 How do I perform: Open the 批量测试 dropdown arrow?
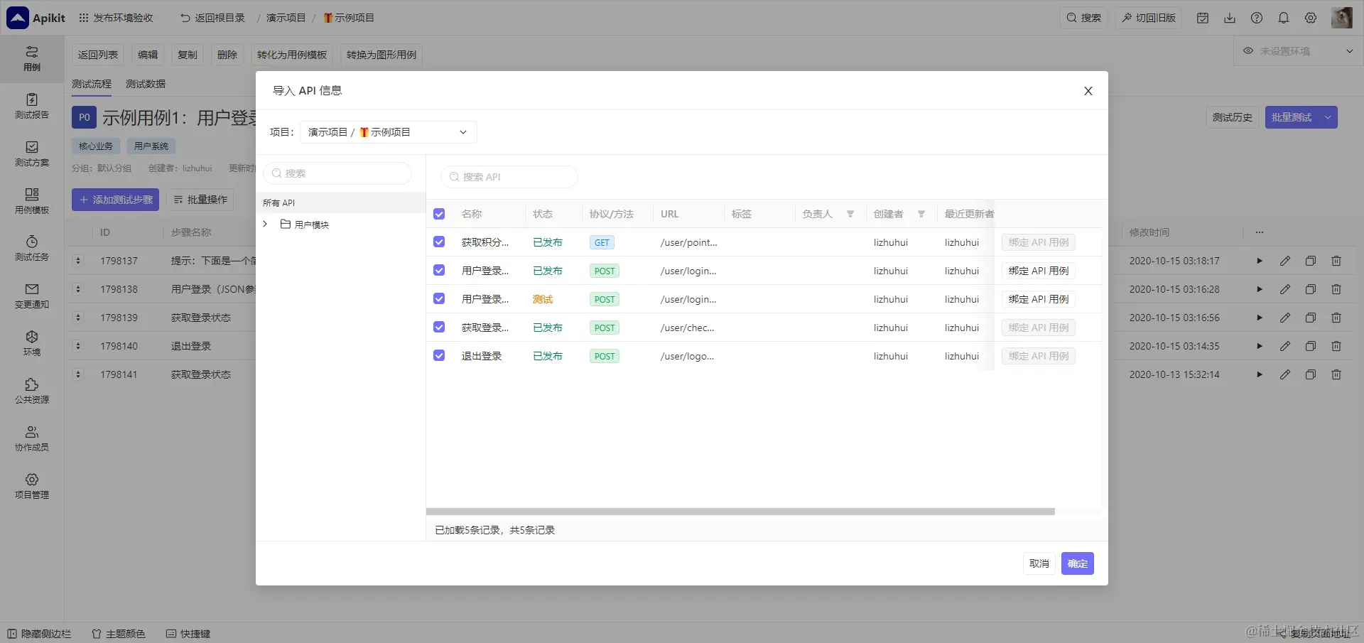pyautogui.click(x=1328, y=117)
